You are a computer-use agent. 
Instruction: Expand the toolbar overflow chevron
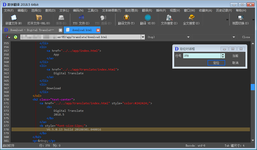click(227, 19)
